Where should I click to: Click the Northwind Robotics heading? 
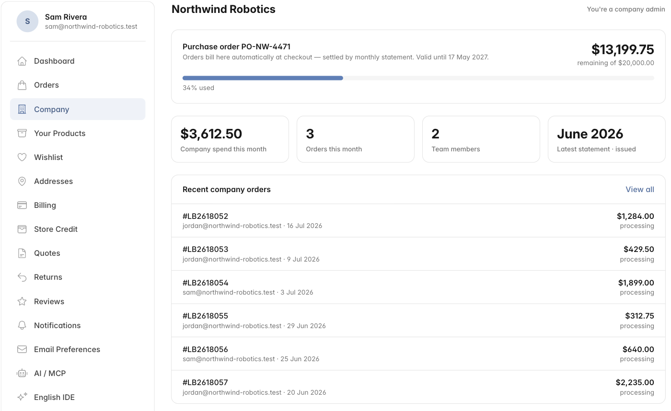point(223,9)
